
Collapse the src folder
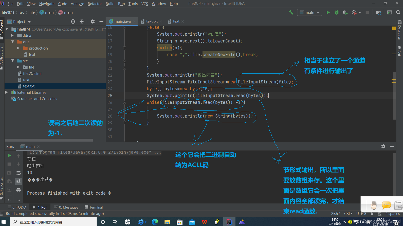pyautogui.click(x=12, y=61)
